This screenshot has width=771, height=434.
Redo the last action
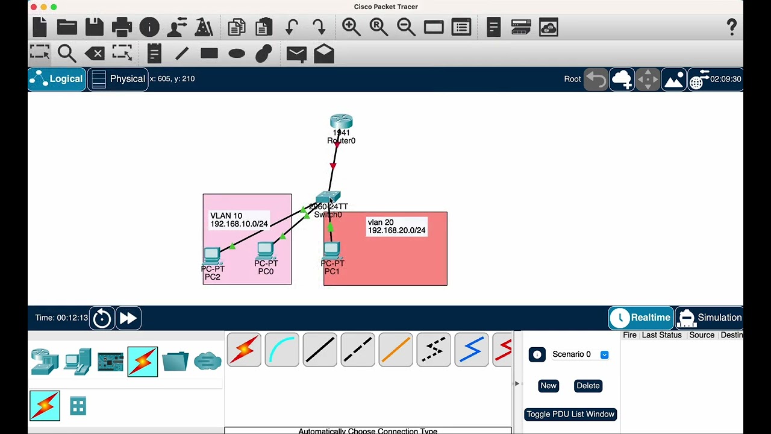point(319,27)
